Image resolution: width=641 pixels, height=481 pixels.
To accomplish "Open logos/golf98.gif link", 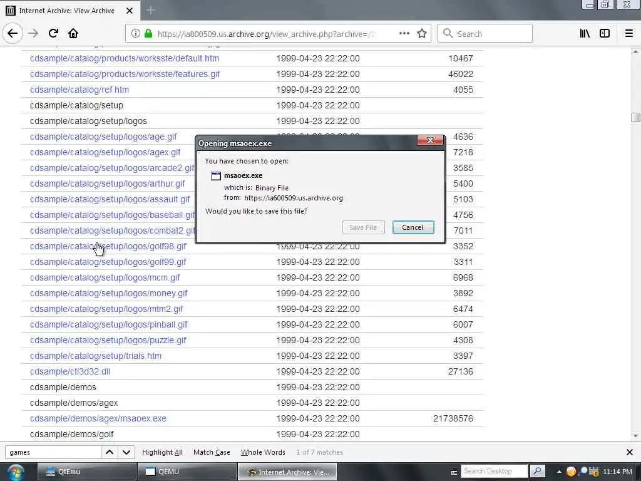I will [x=108, y=246].
